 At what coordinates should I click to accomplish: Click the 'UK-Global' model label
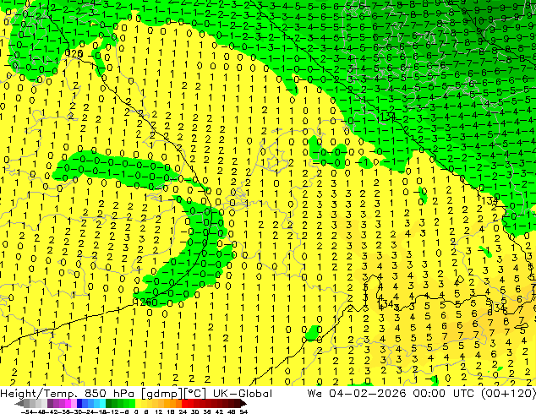[243, 393]
